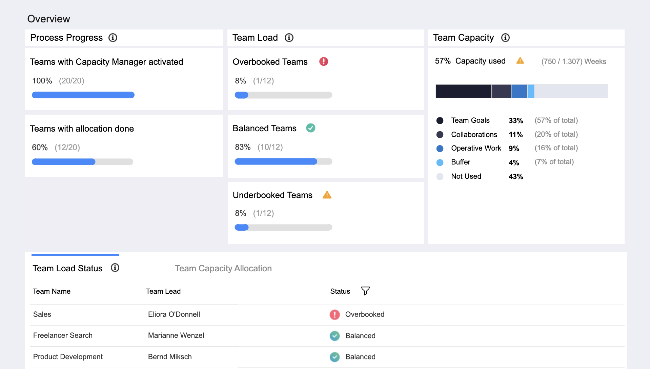Click team lead Bernd Miksch
Image resolution: width=650 pixels, height=369 pixels.
click(x=170, y=357)
